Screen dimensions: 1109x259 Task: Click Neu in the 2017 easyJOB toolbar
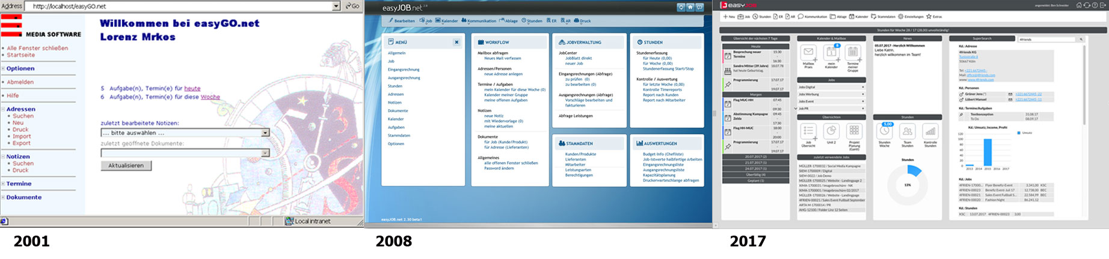[x=729, y=17]
